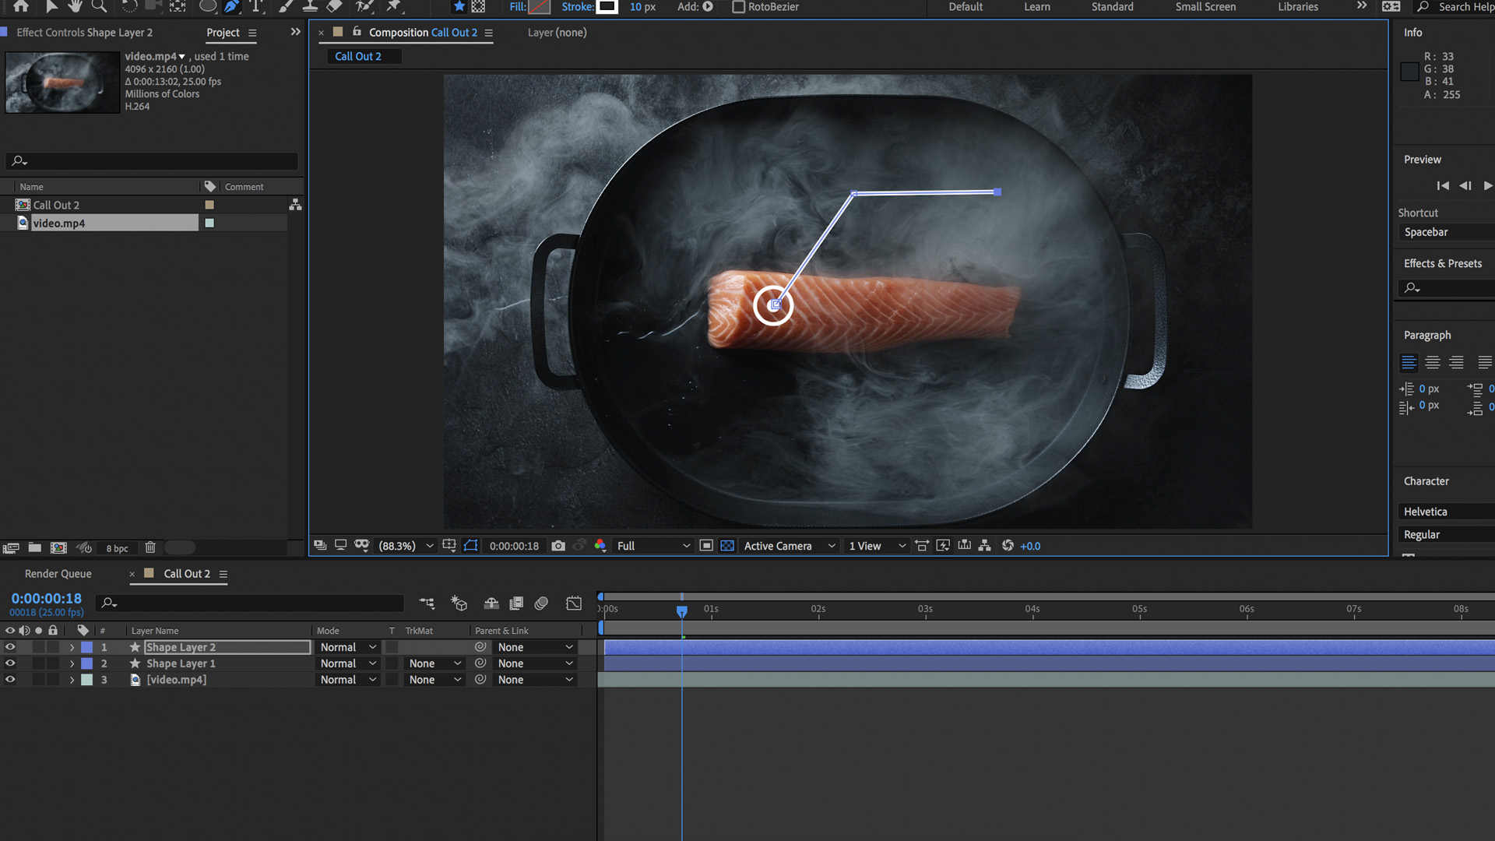Take a snapshot of the composition

(558, 546)
